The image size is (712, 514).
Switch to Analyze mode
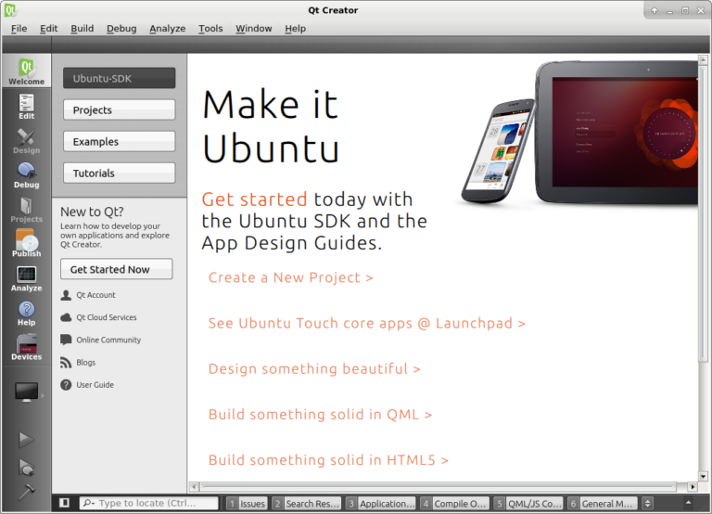pyautogui.click(x=26, y=278)
